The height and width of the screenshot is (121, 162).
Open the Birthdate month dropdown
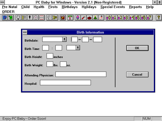tap(64, 39)
